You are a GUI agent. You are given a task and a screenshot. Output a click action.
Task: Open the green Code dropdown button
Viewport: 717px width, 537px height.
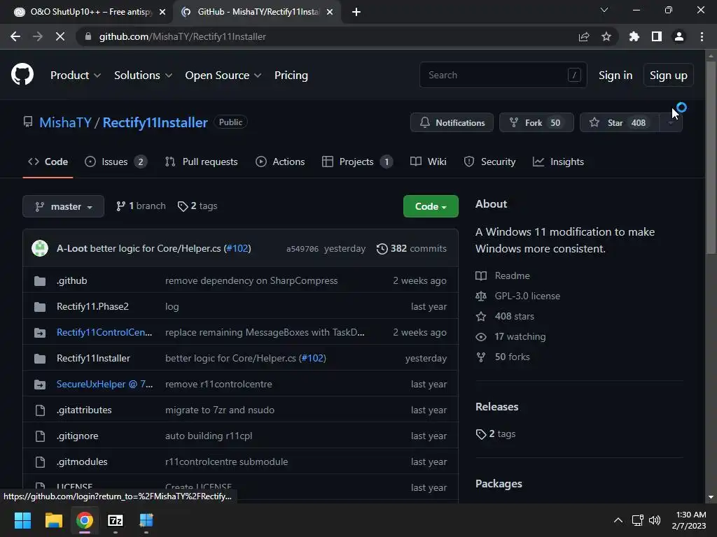coord(431,206)
